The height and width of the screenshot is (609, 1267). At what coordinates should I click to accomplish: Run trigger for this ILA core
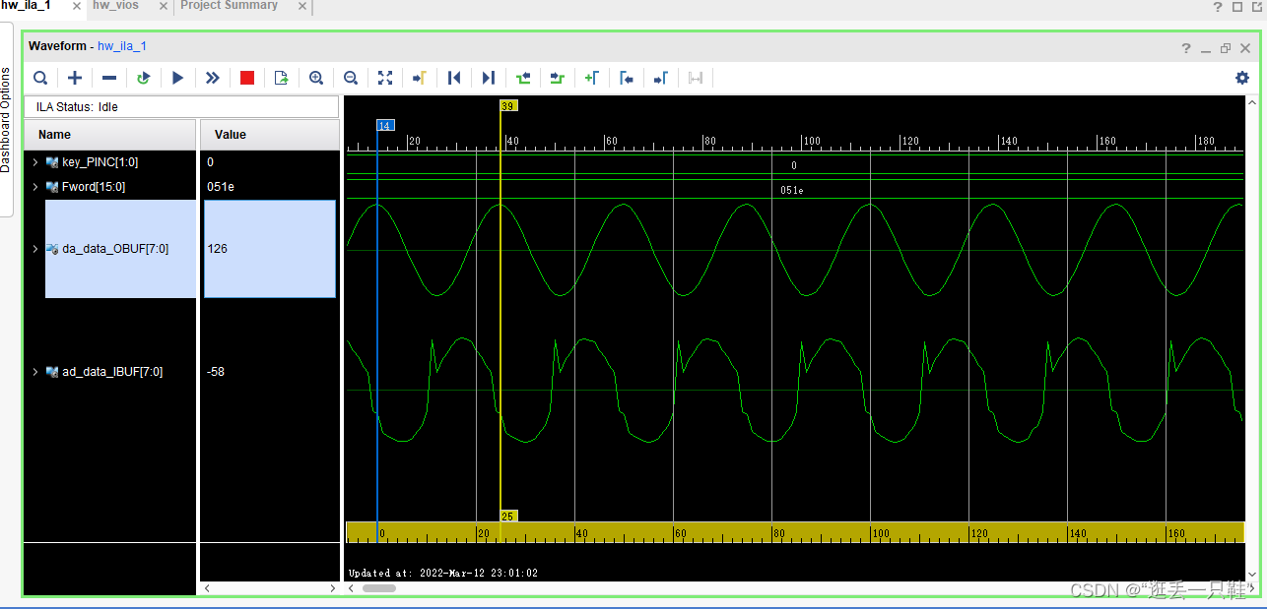coord(178,78)
